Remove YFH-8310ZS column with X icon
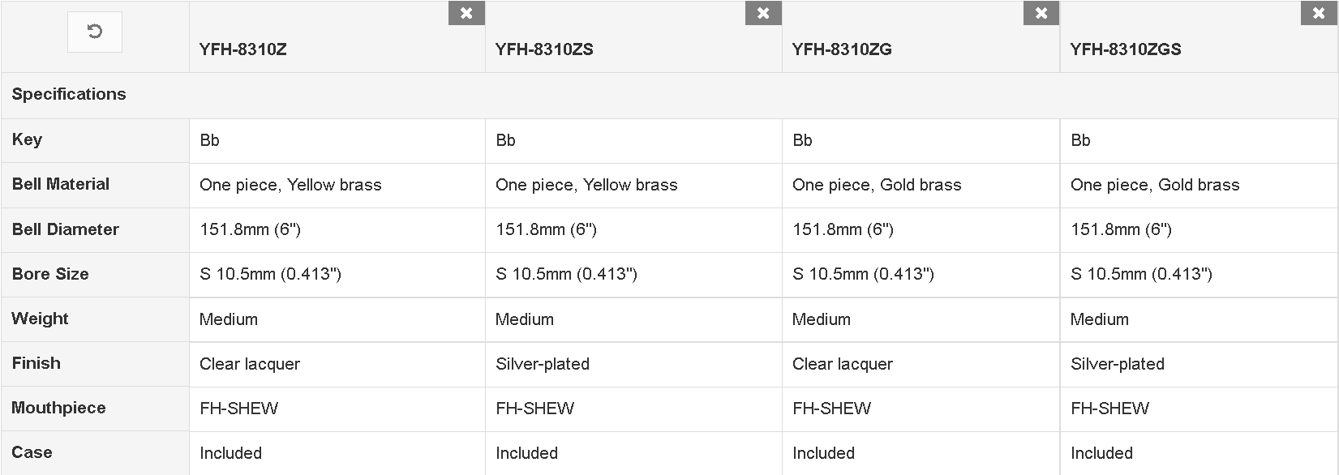The width and height of the screenshot is (1339, 475). click(x=763, y=13)
